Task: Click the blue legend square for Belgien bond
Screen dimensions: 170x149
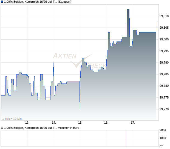Action: (x=2, y=2)
